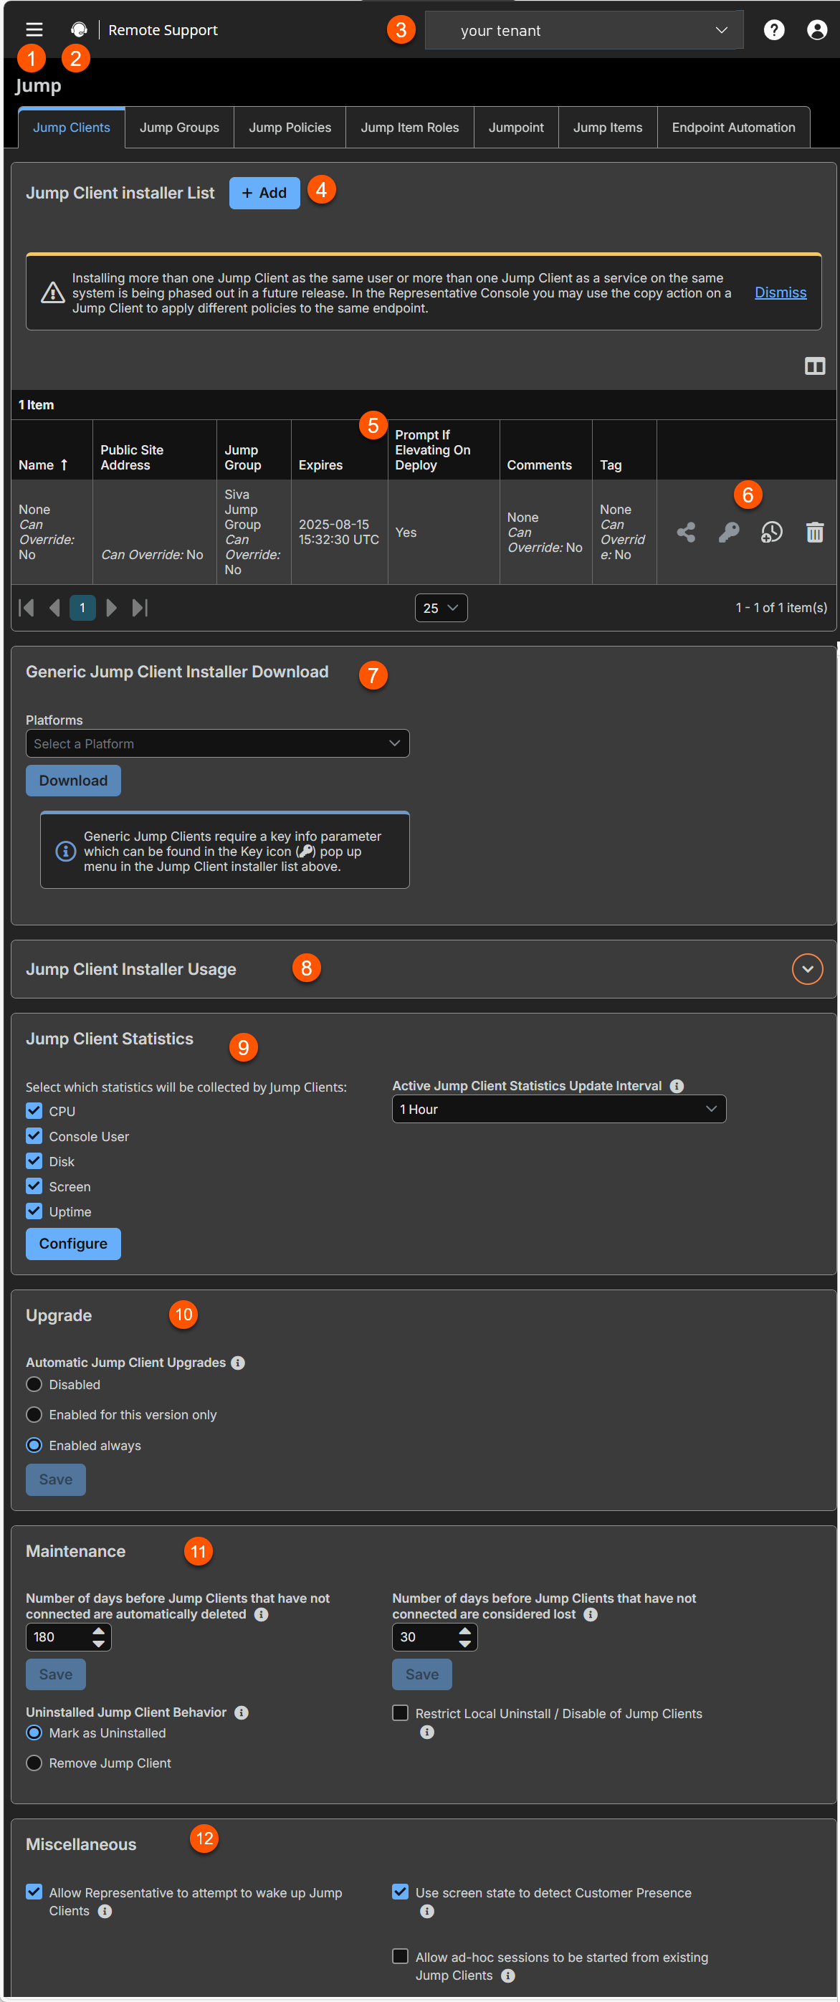Toggle the Disk statistics checkbox

click(34, 1161)
